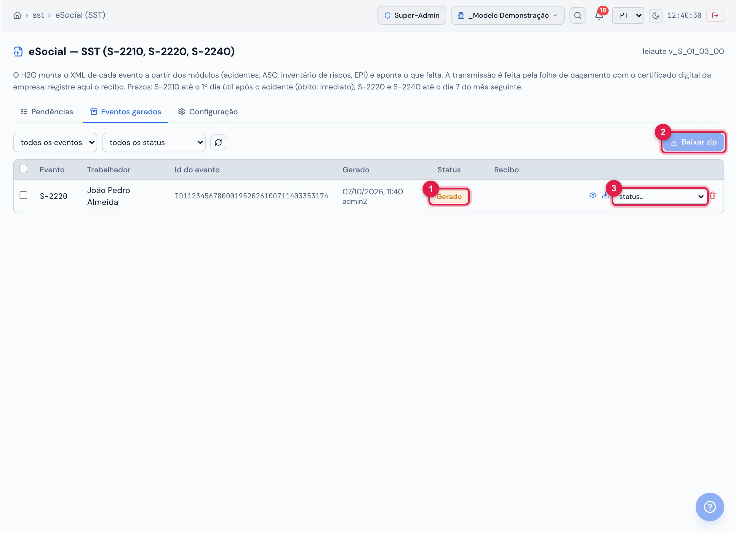Open notifications bell with 18 badge
The image size is (736, 533).
[x=599, y=15]
